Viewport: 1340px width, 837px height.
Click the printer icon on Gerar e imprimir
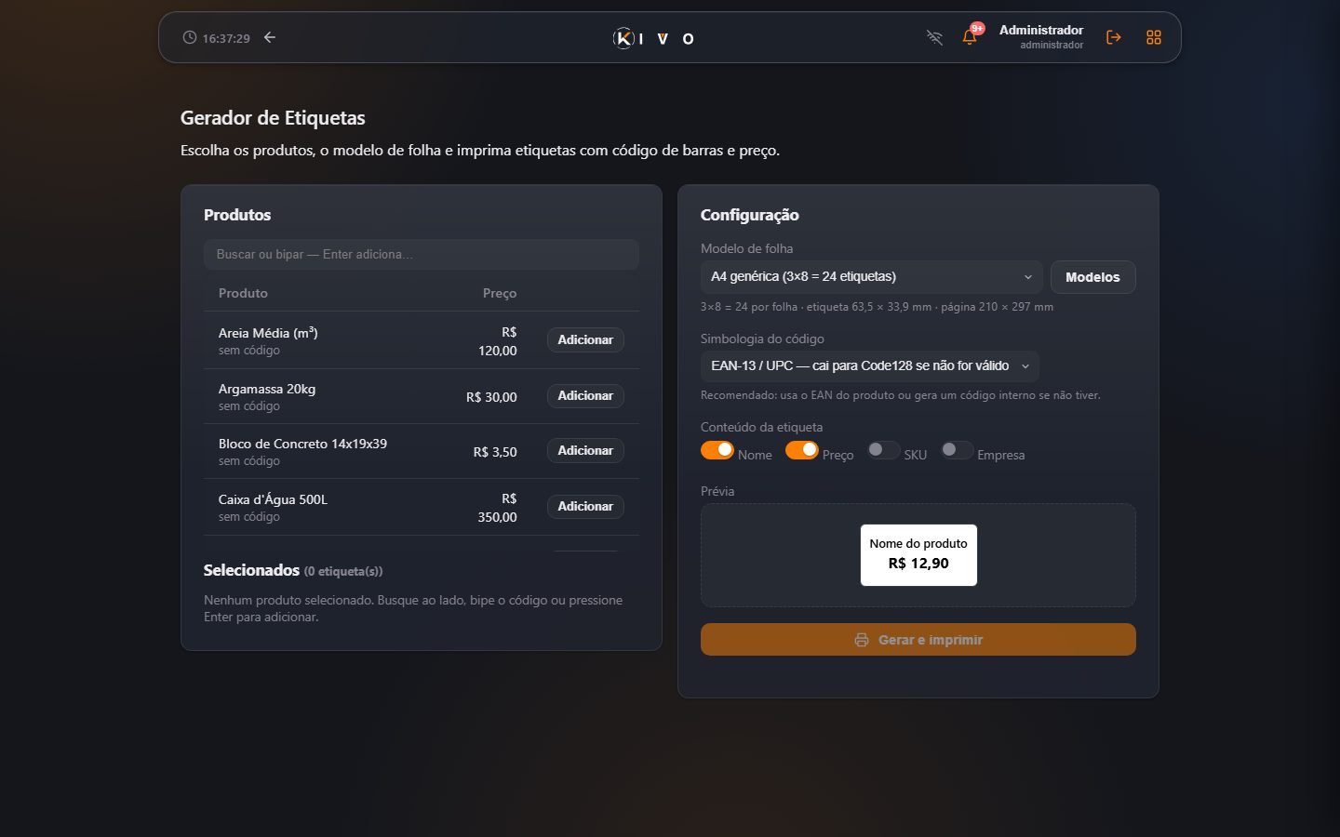click(862, 640)
